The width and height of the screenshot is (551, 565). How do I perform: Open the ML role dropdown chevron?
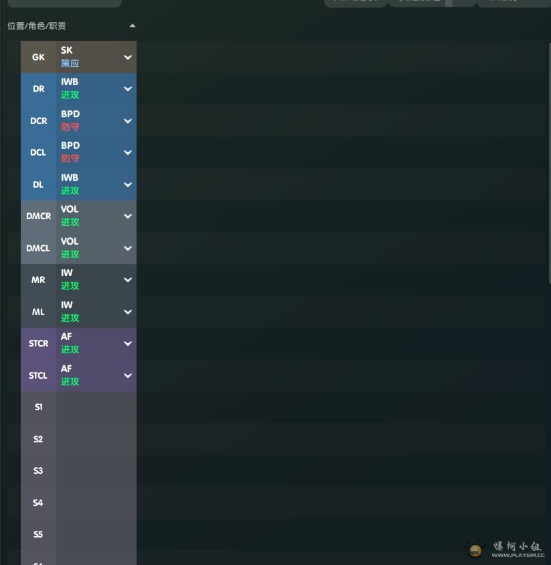[128, 312]
